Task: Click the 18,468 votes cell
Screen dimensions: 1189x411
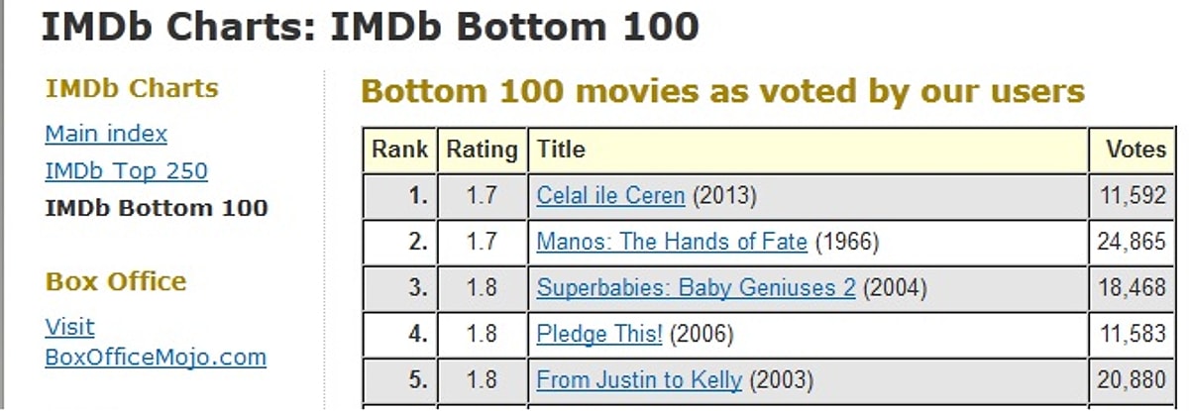Action: tap(1133, 288)
